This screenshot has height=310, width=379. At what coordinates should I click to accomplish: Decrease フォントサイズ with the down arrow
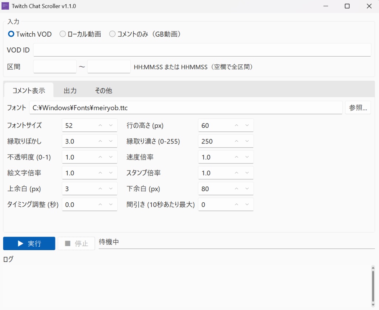(111, 125)
